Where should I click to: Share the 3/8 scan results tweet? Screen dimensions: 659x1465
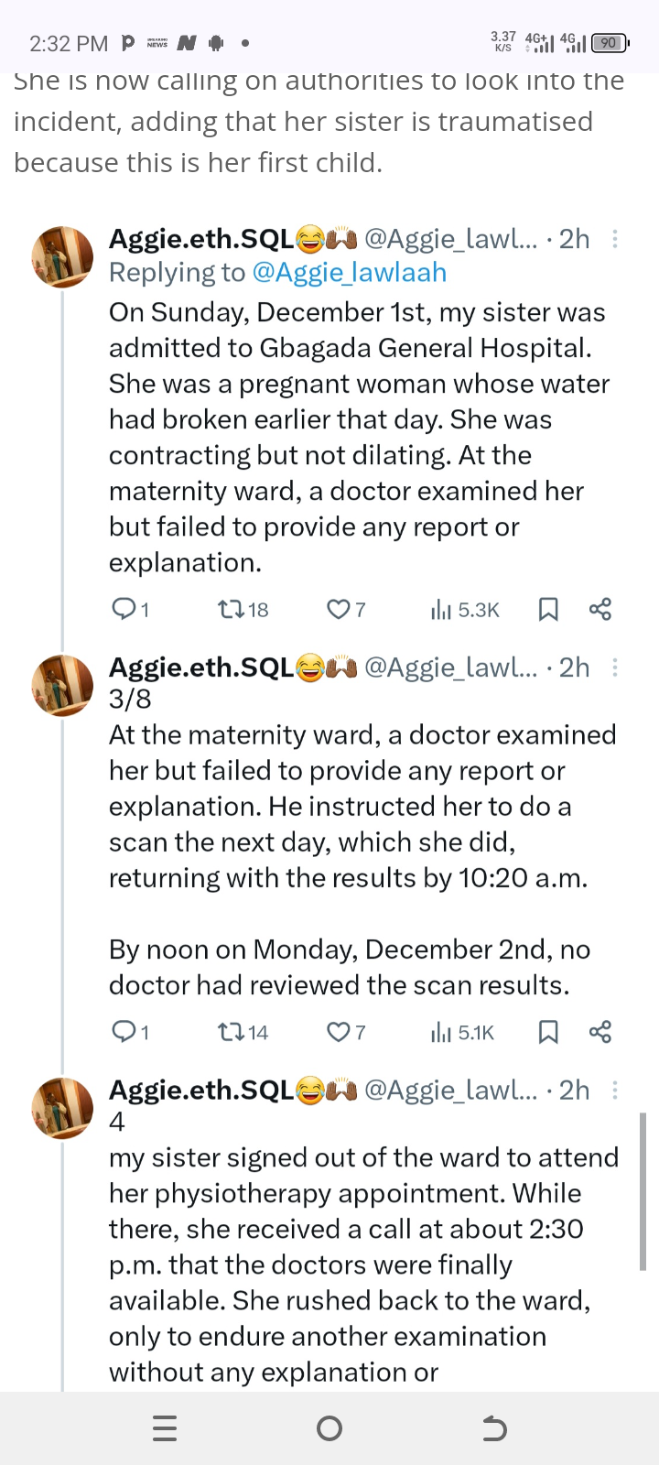[600, 1033]
